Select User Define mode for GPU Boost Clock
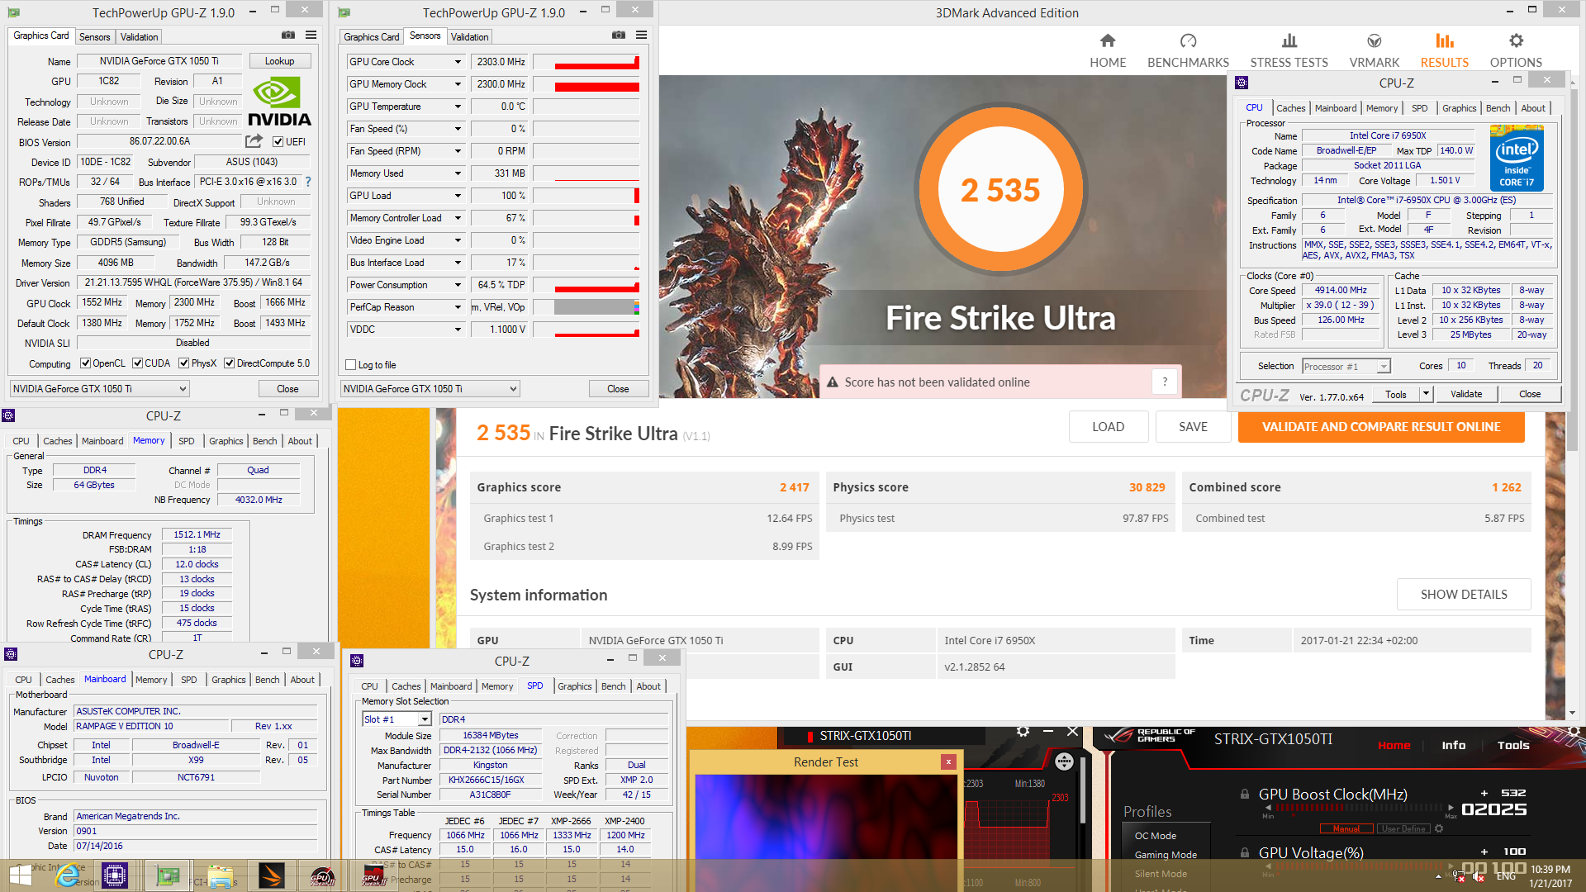The width and height of the screenshot is (1586, 892). tap(1403, 828)
